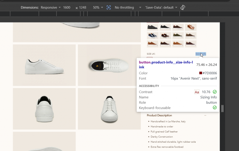
Task: Click the Product Description heading
Action: (x=159, y=115)
